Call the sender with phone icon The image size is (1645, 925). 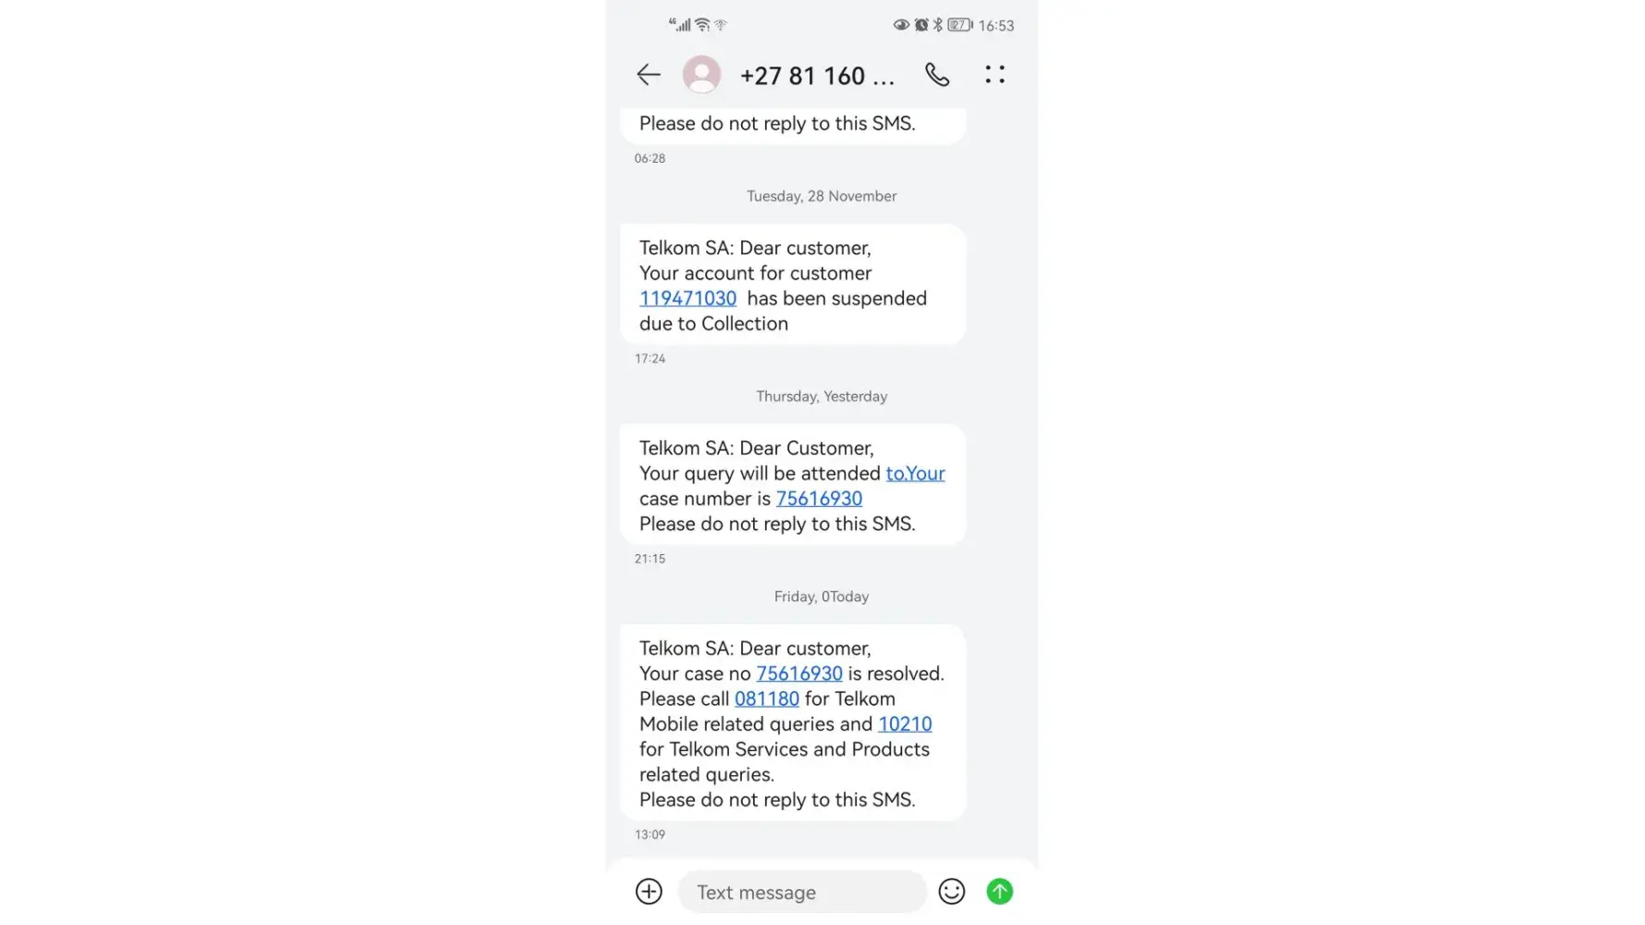click(937, 75)
